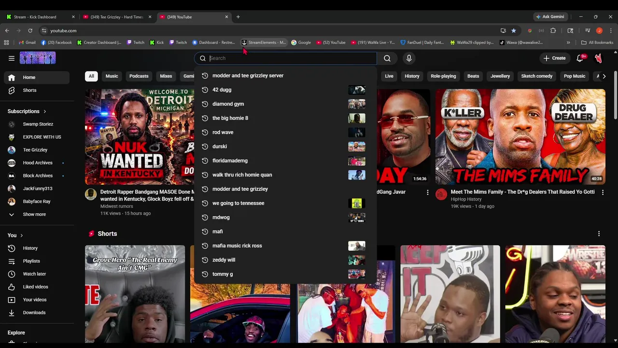Select the Mixes filter chip
Image resolution: width=618 pixels, height=348 pixels.
coord(166,76)
